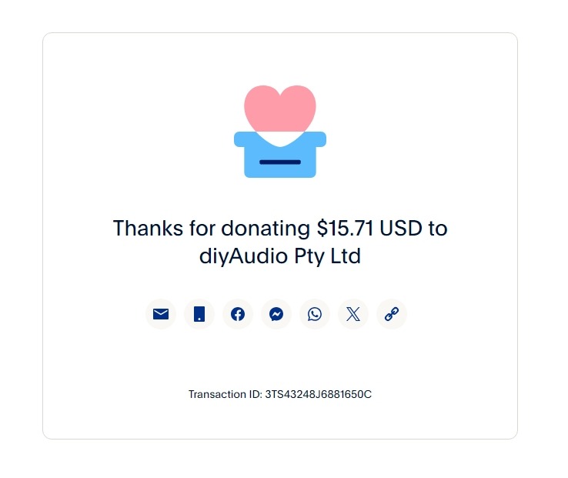
Task: Click the $15.71 donation amount
Action: [x=345, y=229]
